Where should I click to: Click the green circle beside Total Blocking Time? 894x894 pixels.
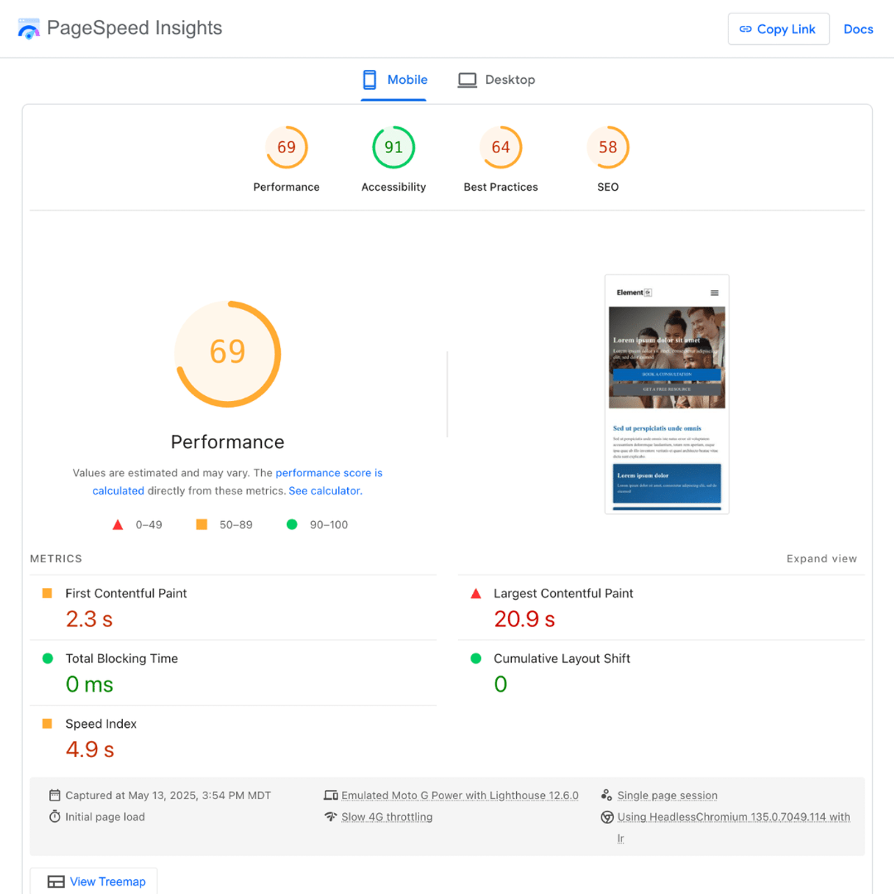[47, 659]
